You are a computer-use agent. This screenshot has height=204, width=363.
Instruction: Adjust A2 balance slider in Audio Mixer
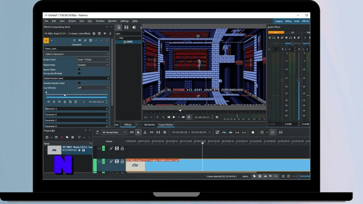tap(292, 44)
